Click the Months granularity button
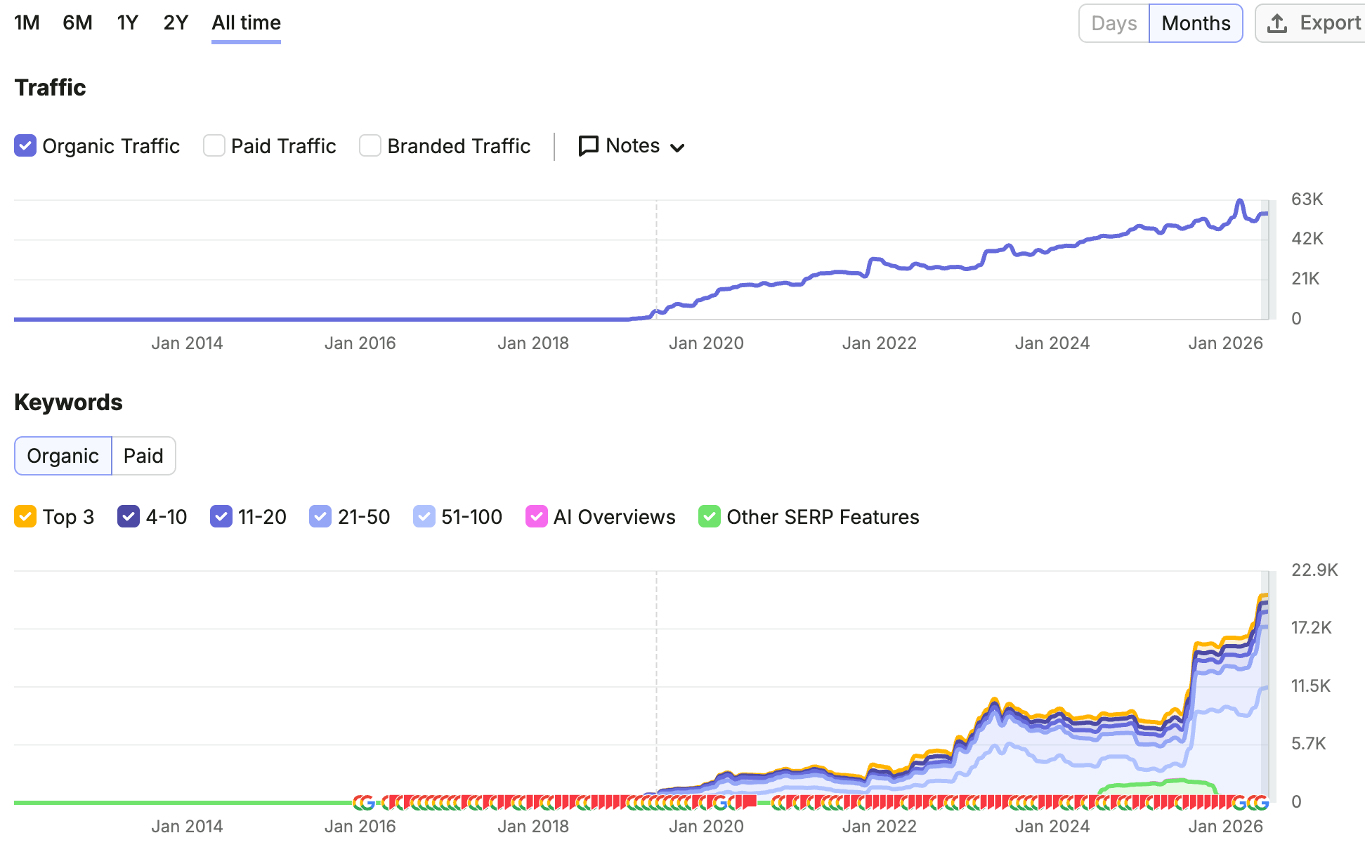This screenshot has width=1365, height=866. 1196,23
